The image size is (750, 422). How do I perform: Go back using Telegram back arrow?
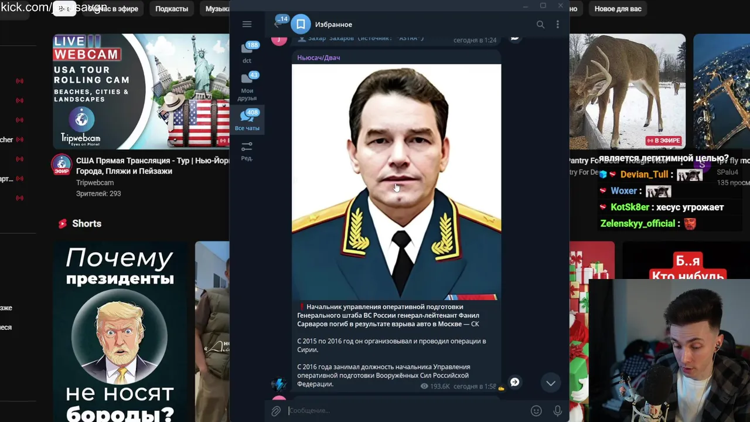pos(277,24)
